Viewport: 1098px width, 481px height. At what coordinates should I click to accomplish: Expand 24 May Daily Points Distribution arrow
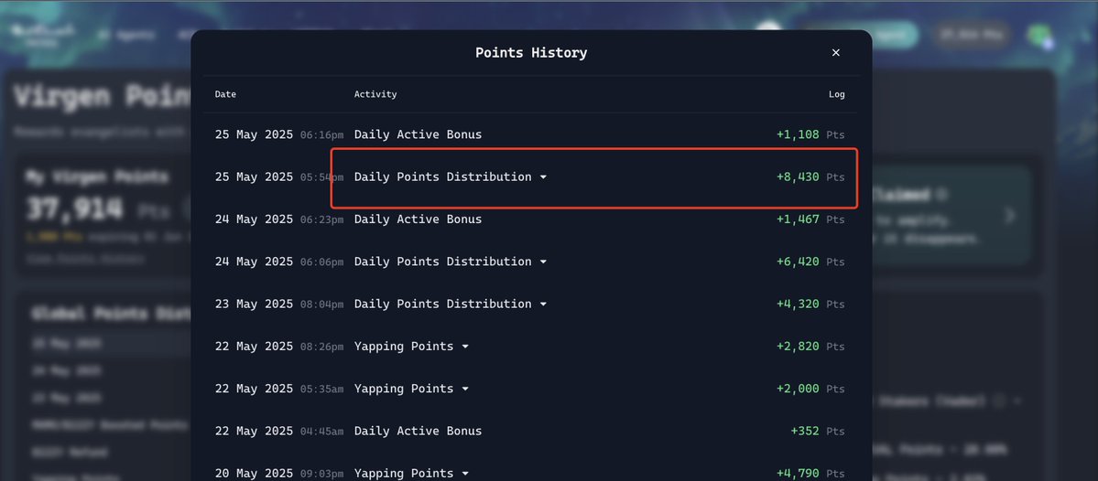pos(543,262)
